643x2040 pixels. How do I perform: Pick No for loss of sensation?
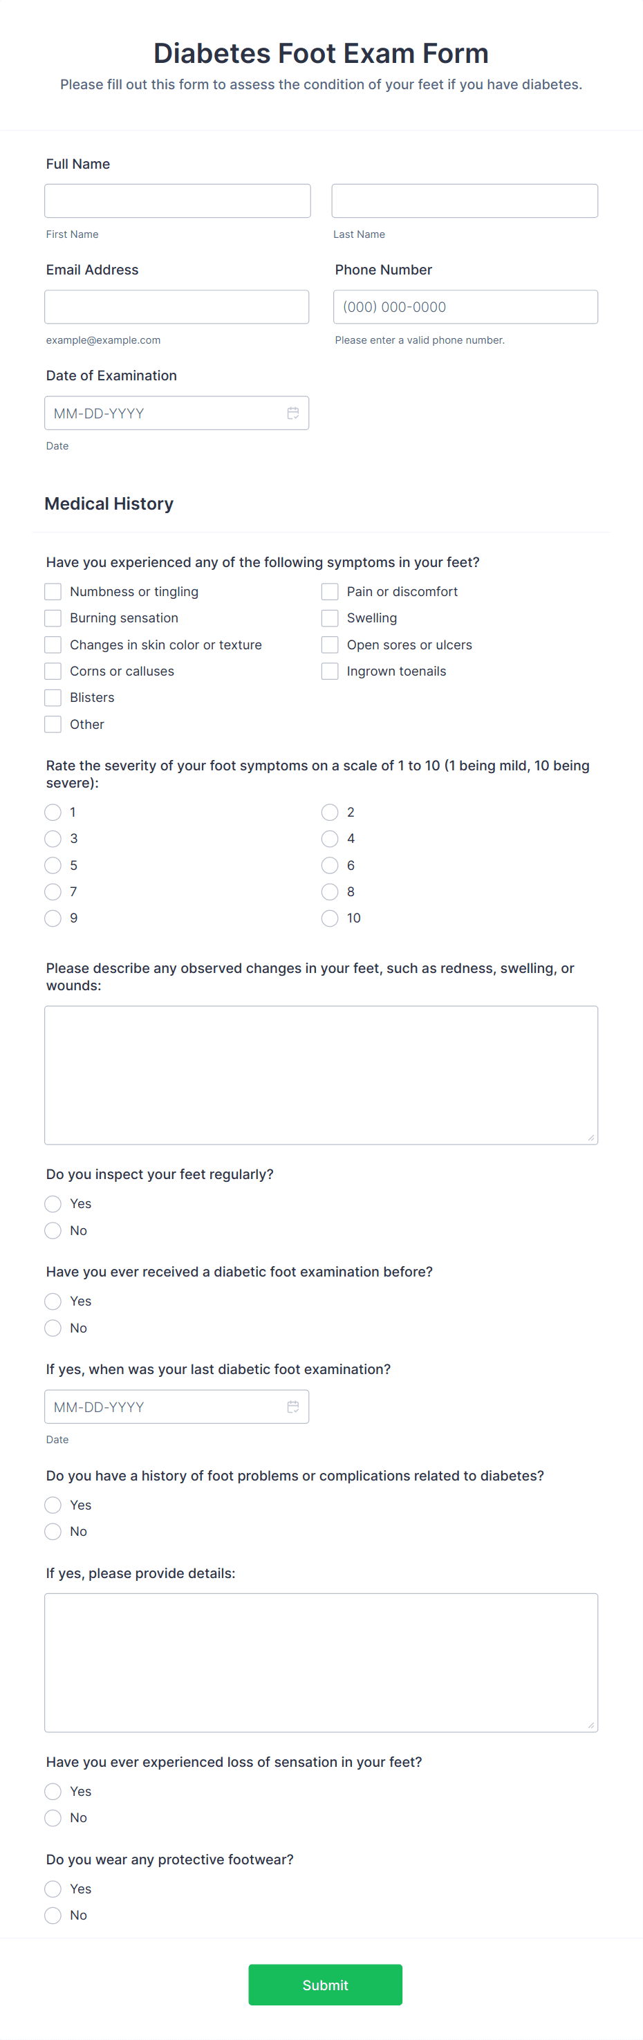click(x=53, y=1817)
